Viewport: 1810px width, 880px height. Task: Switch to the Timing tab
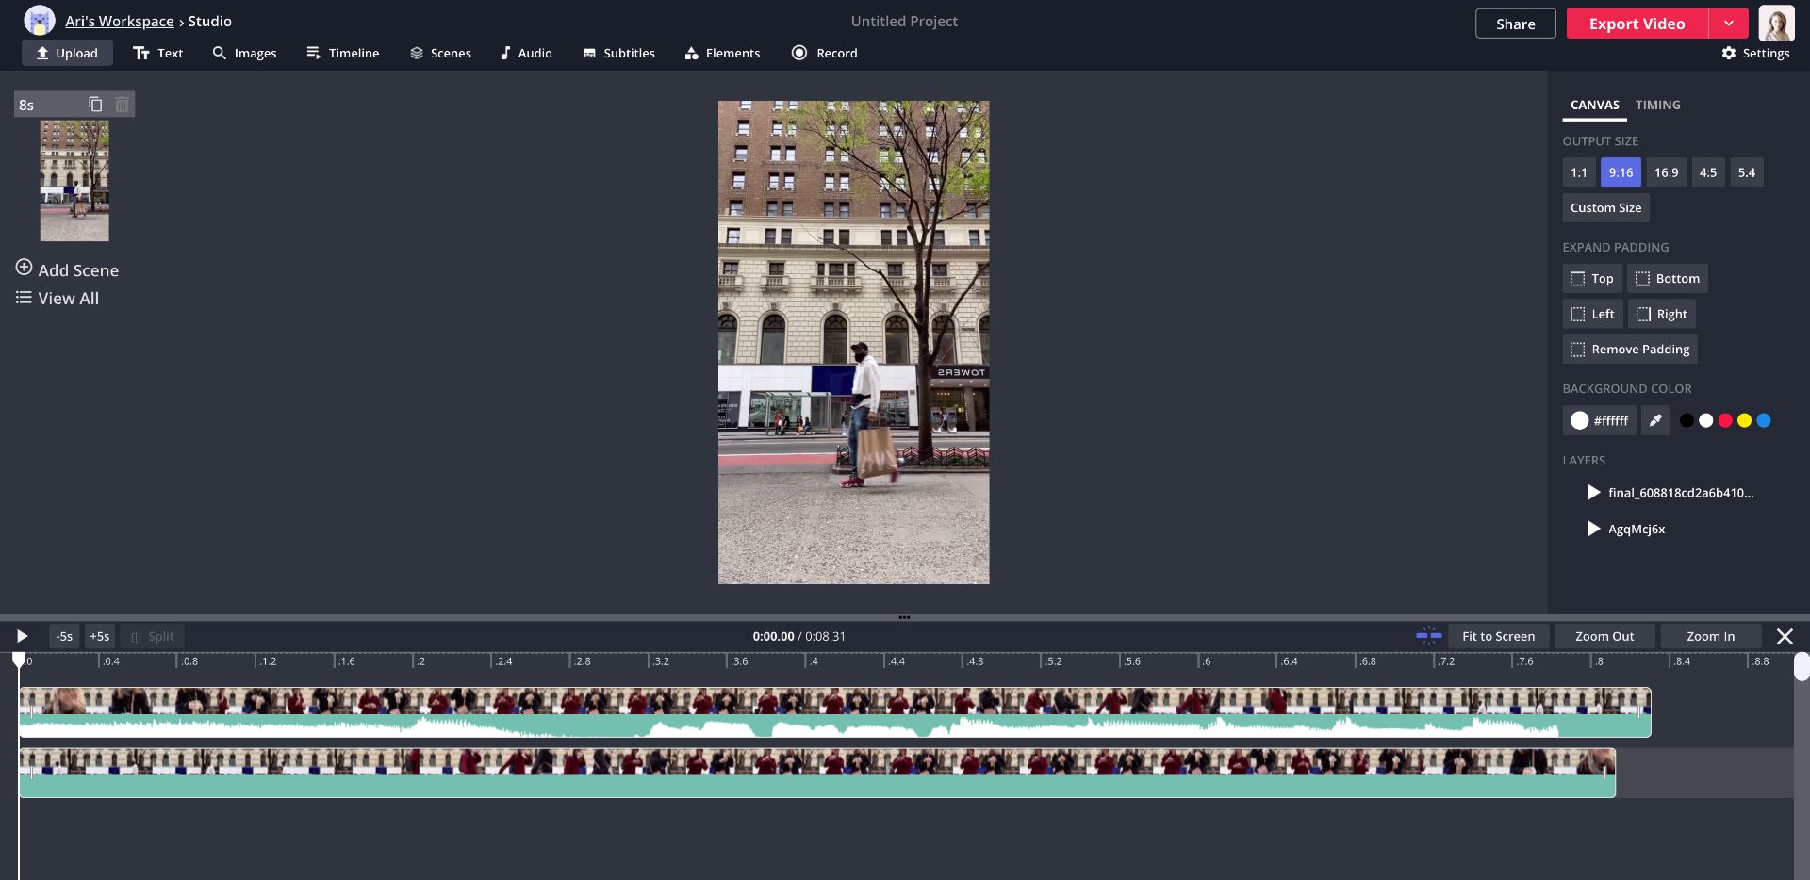coord(1656,105)
